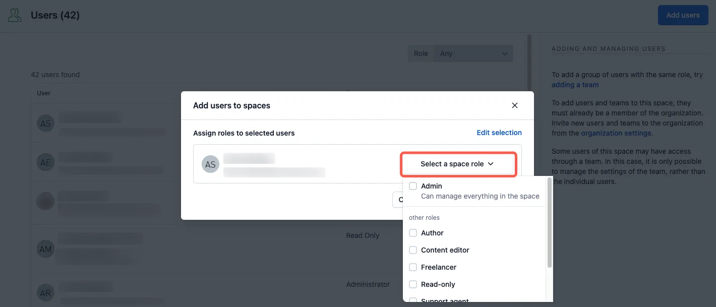Click the AS avatar in the dialog

tap(210, 164)
